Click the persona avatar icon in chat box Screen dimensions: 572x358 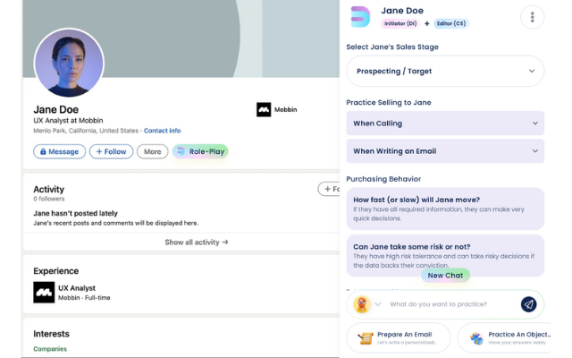(362, 304)
